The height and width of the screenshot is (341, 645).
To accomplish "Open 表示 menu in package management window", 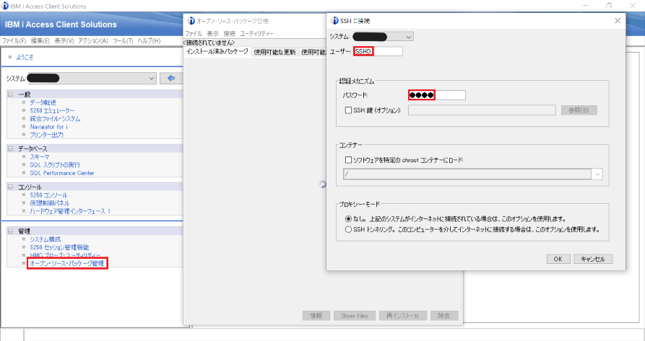I will tap(212, 34).
